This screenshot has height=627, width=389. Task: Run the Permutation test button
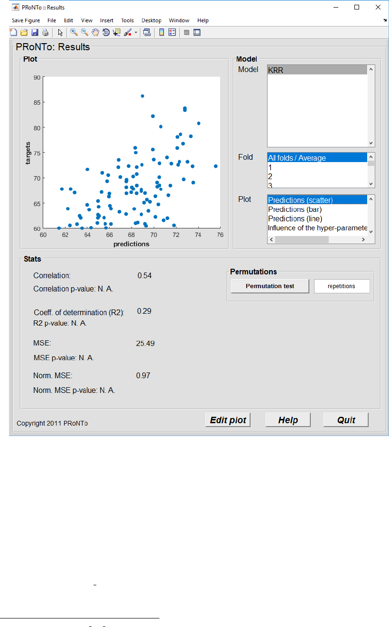pyautogui.click(x=270, y=286)
